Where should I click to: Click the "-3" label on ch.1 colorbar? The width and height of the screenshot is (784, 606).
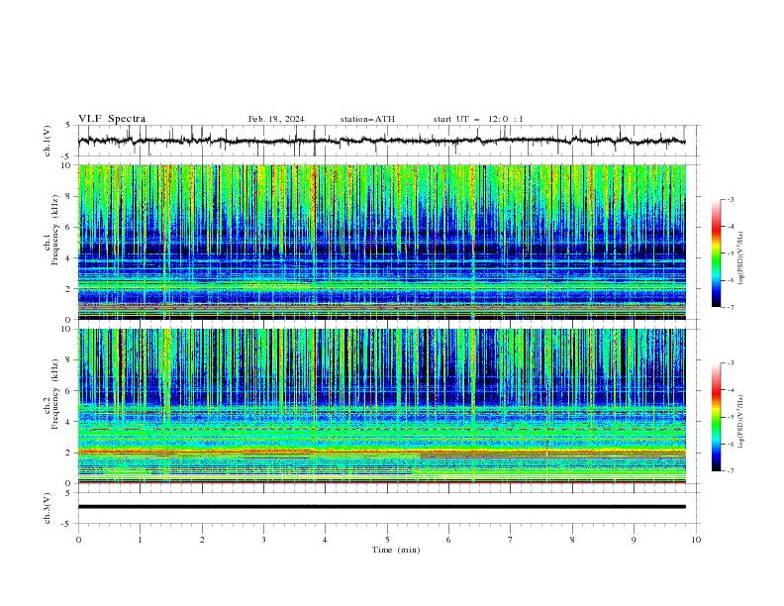point(731,199)
